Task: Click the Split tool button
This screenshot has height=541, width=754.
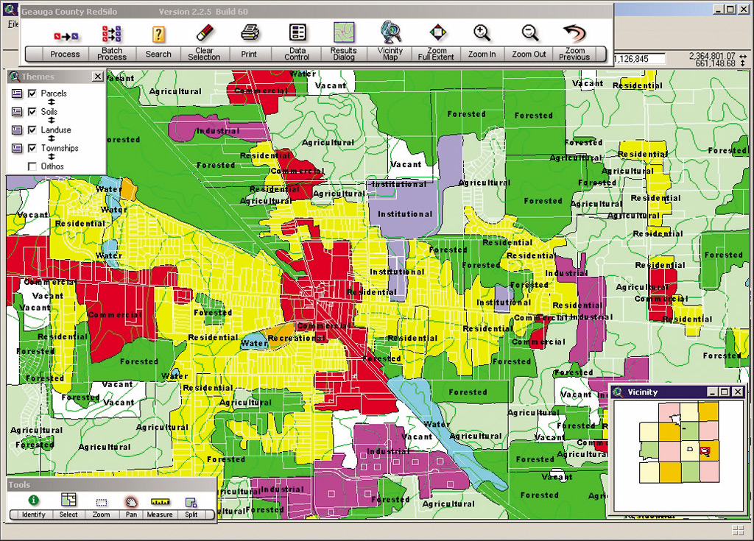Action: [x=191, y=506]
